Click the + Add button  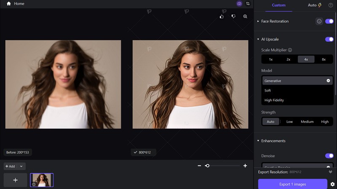point(10,166)
